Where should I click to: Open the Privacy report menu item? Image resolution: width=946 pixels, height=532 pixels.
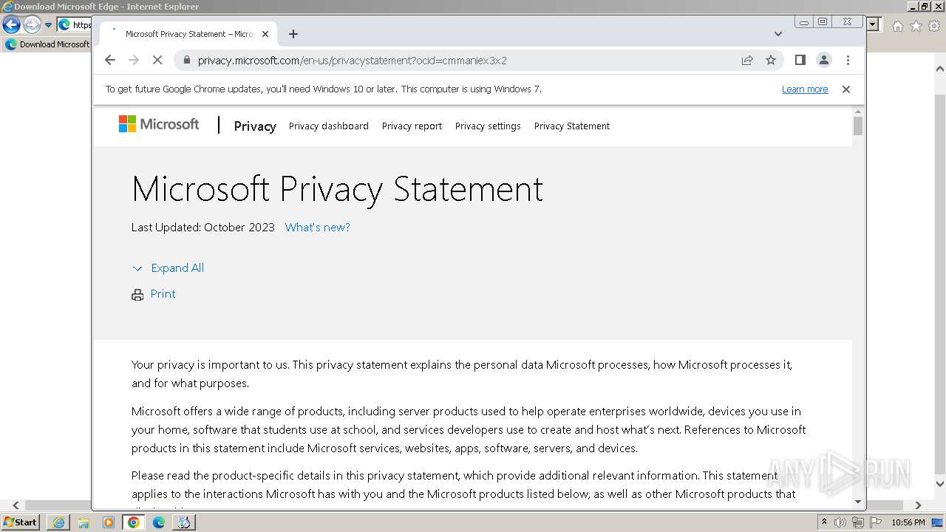click(412, 126)
